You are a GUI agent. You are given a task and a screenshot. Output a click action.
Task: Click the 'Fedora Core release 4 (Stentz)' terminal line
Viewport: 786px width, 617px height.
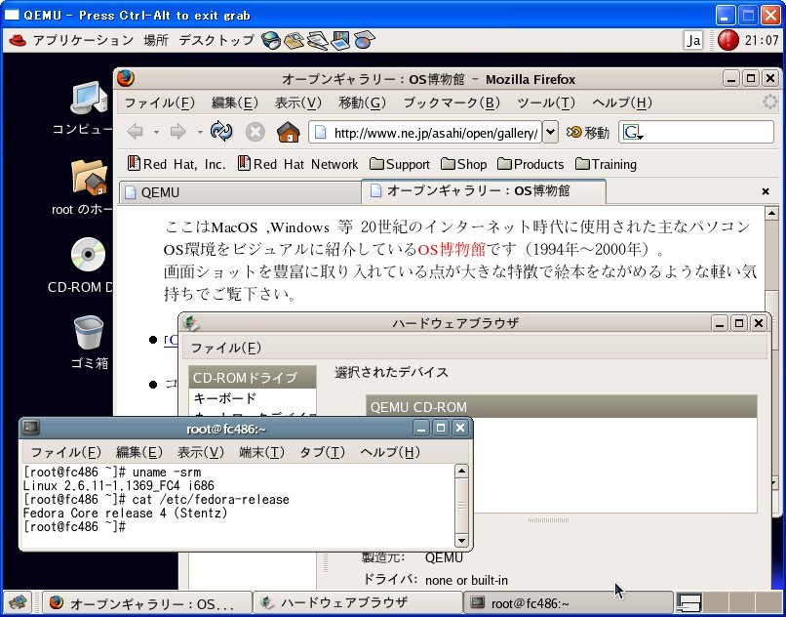coord(126,514)
